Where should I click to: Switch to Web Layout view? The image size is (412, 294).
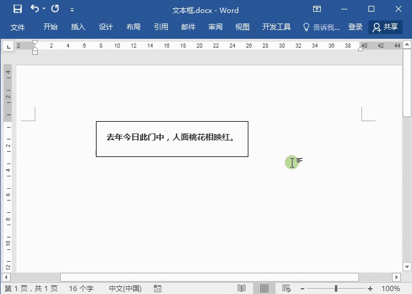point(287,289)
